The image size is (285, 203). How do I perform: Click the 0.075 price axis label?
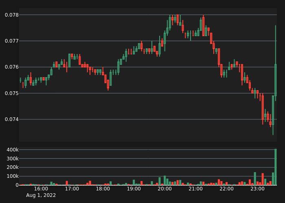tap(12, 93)
